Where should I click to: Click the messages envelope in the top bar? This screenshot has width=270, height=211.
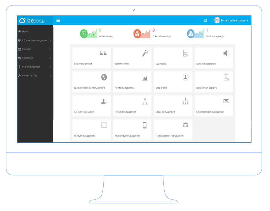pos(205,20)
